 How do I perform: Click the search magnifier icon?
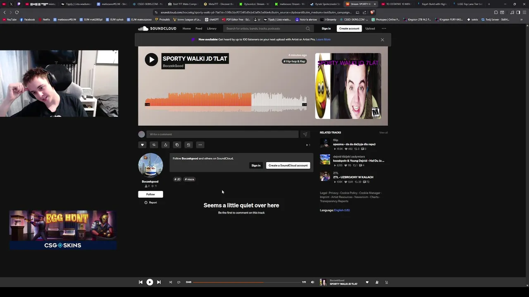pyautogui.click(x=308, y=28)
